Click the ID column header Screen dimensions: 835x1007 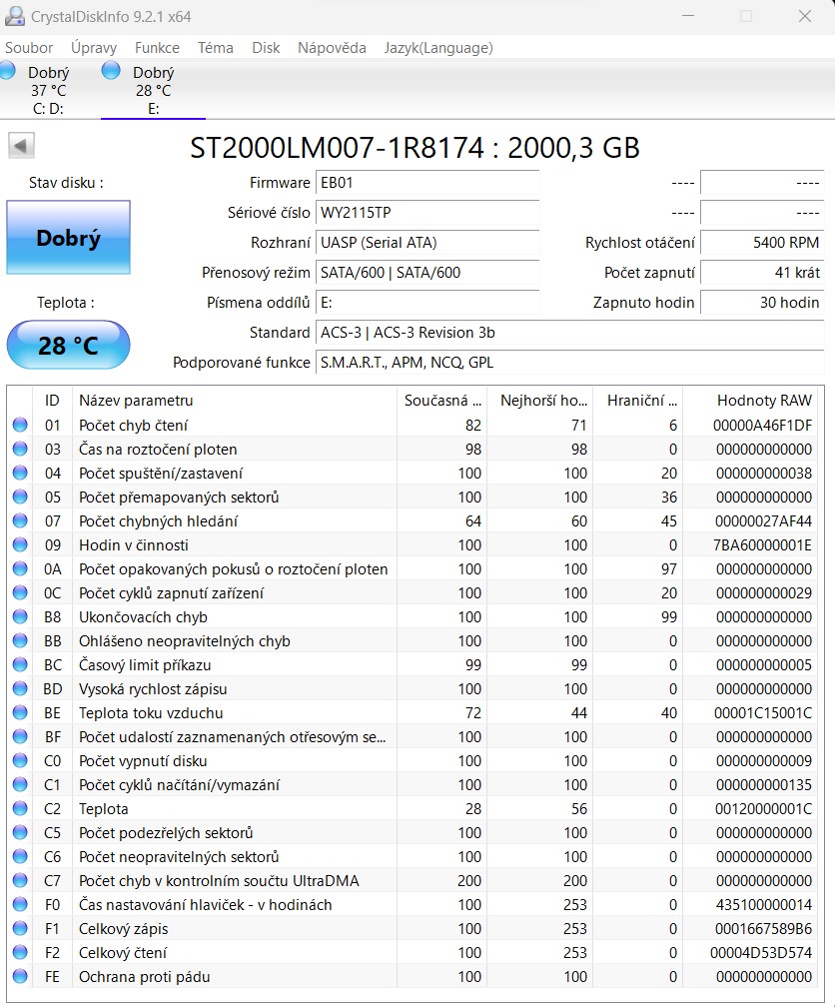click(52, 400)
